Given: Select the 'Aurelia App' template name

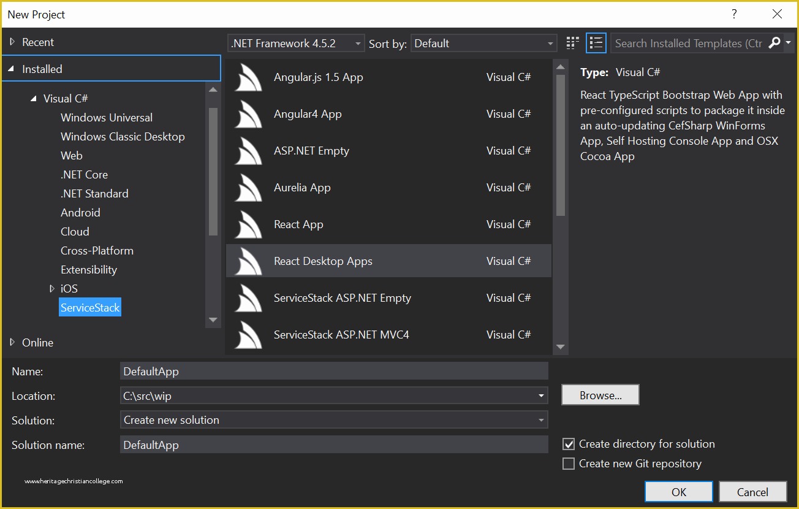Looking at the screenshot, I should pos(302,188).
